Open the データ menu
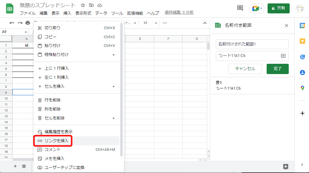Screen dimensions: 309x173 101,13
